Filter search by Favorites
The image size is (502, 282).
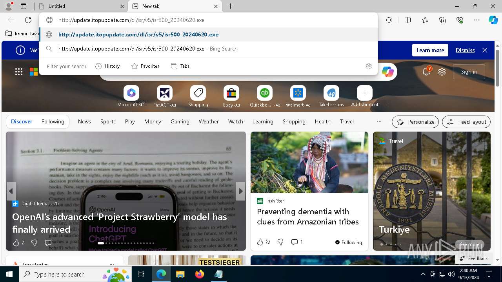click(145, 66)
